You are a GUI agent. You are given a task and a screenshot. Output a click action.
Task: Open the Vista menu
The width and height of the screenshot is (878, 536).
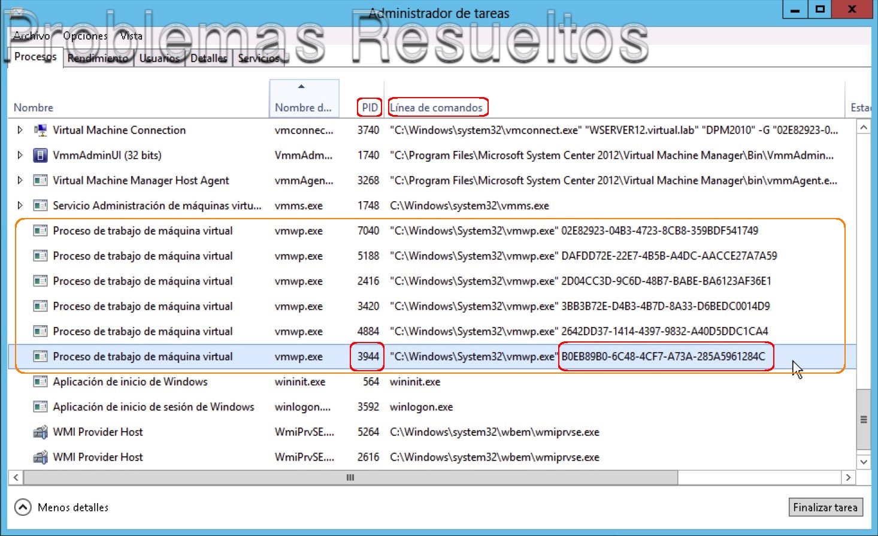click(x=131, y=36)
